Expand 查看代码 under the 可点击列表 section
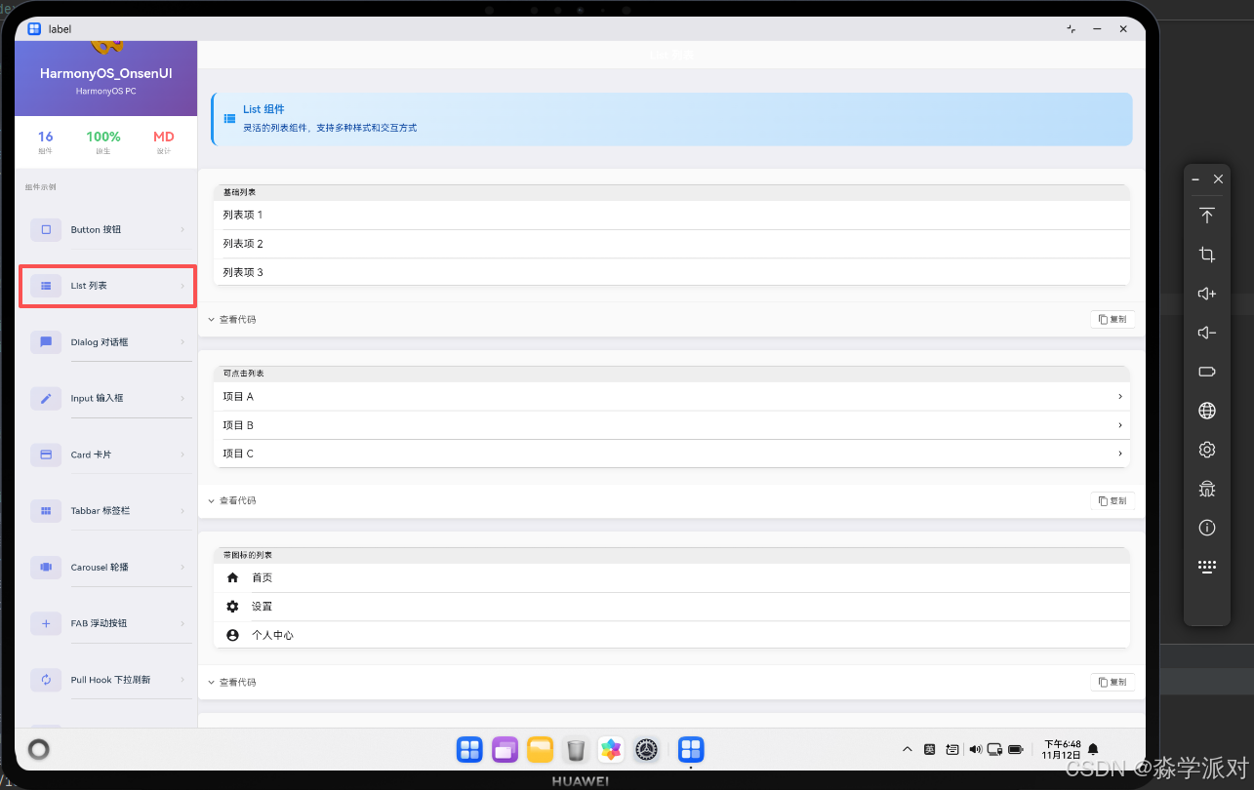Image resolution: width=1254 pixels, height=790 pixels. point(232,500)
